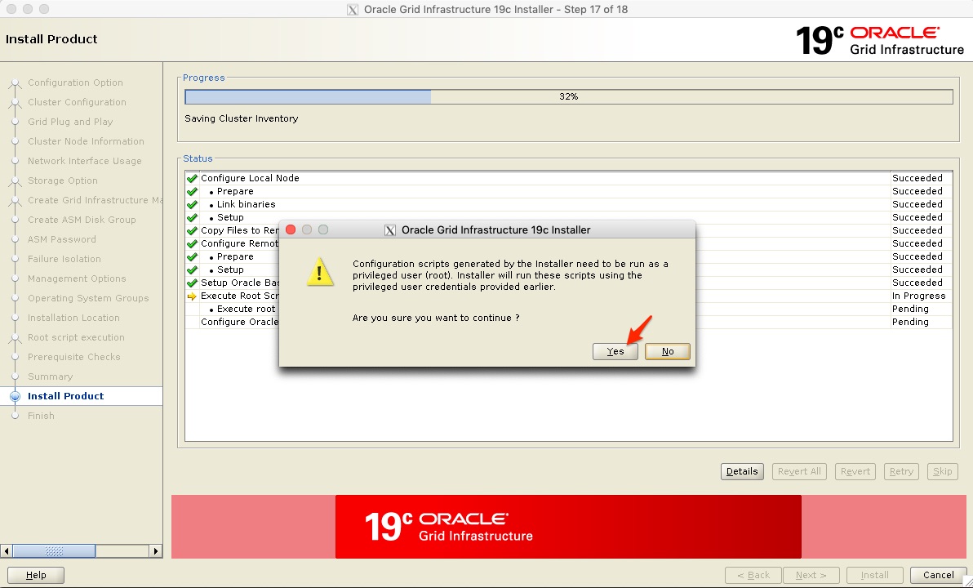Click the Help button
This screenshot has width=973, height=588.
click(x=36, y=575)
